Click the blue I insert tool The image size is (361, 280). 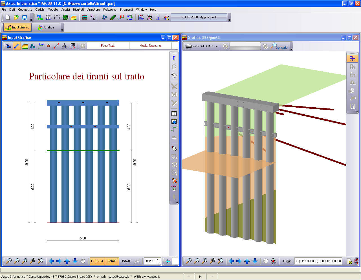pyautogui.click(x=174, y=58)
